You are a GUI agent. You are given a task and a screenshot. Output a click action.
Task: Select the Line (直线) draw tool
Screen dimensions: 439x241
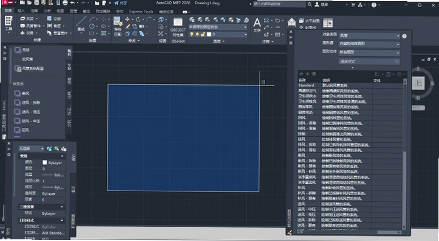[81, 24]
